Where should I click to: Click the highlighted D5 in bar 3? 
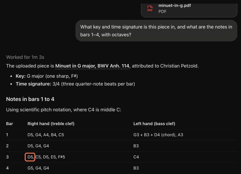pos(30,157)
